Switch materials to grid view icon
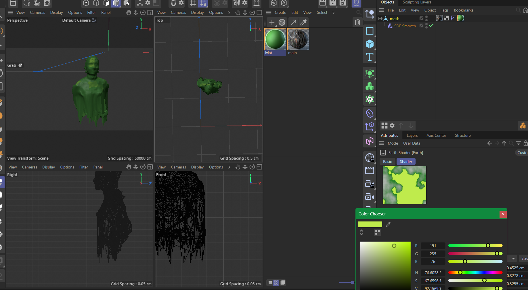The width and height of the screenshot is (528, 290). (276, 283)
